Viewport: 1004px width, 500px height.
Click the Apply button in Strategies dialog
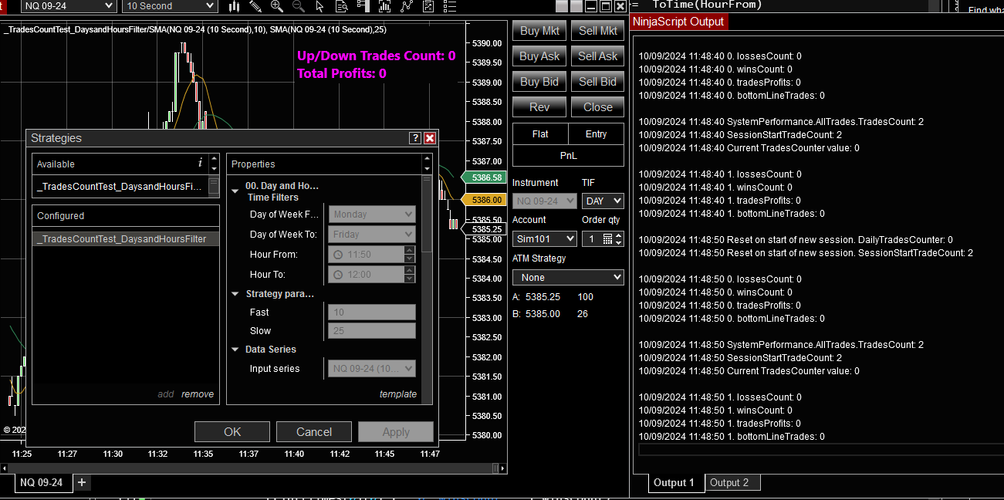395,431
